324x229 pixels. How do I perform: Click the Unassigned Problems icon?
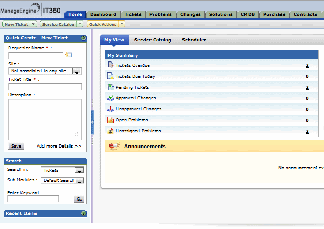[111, 131]
